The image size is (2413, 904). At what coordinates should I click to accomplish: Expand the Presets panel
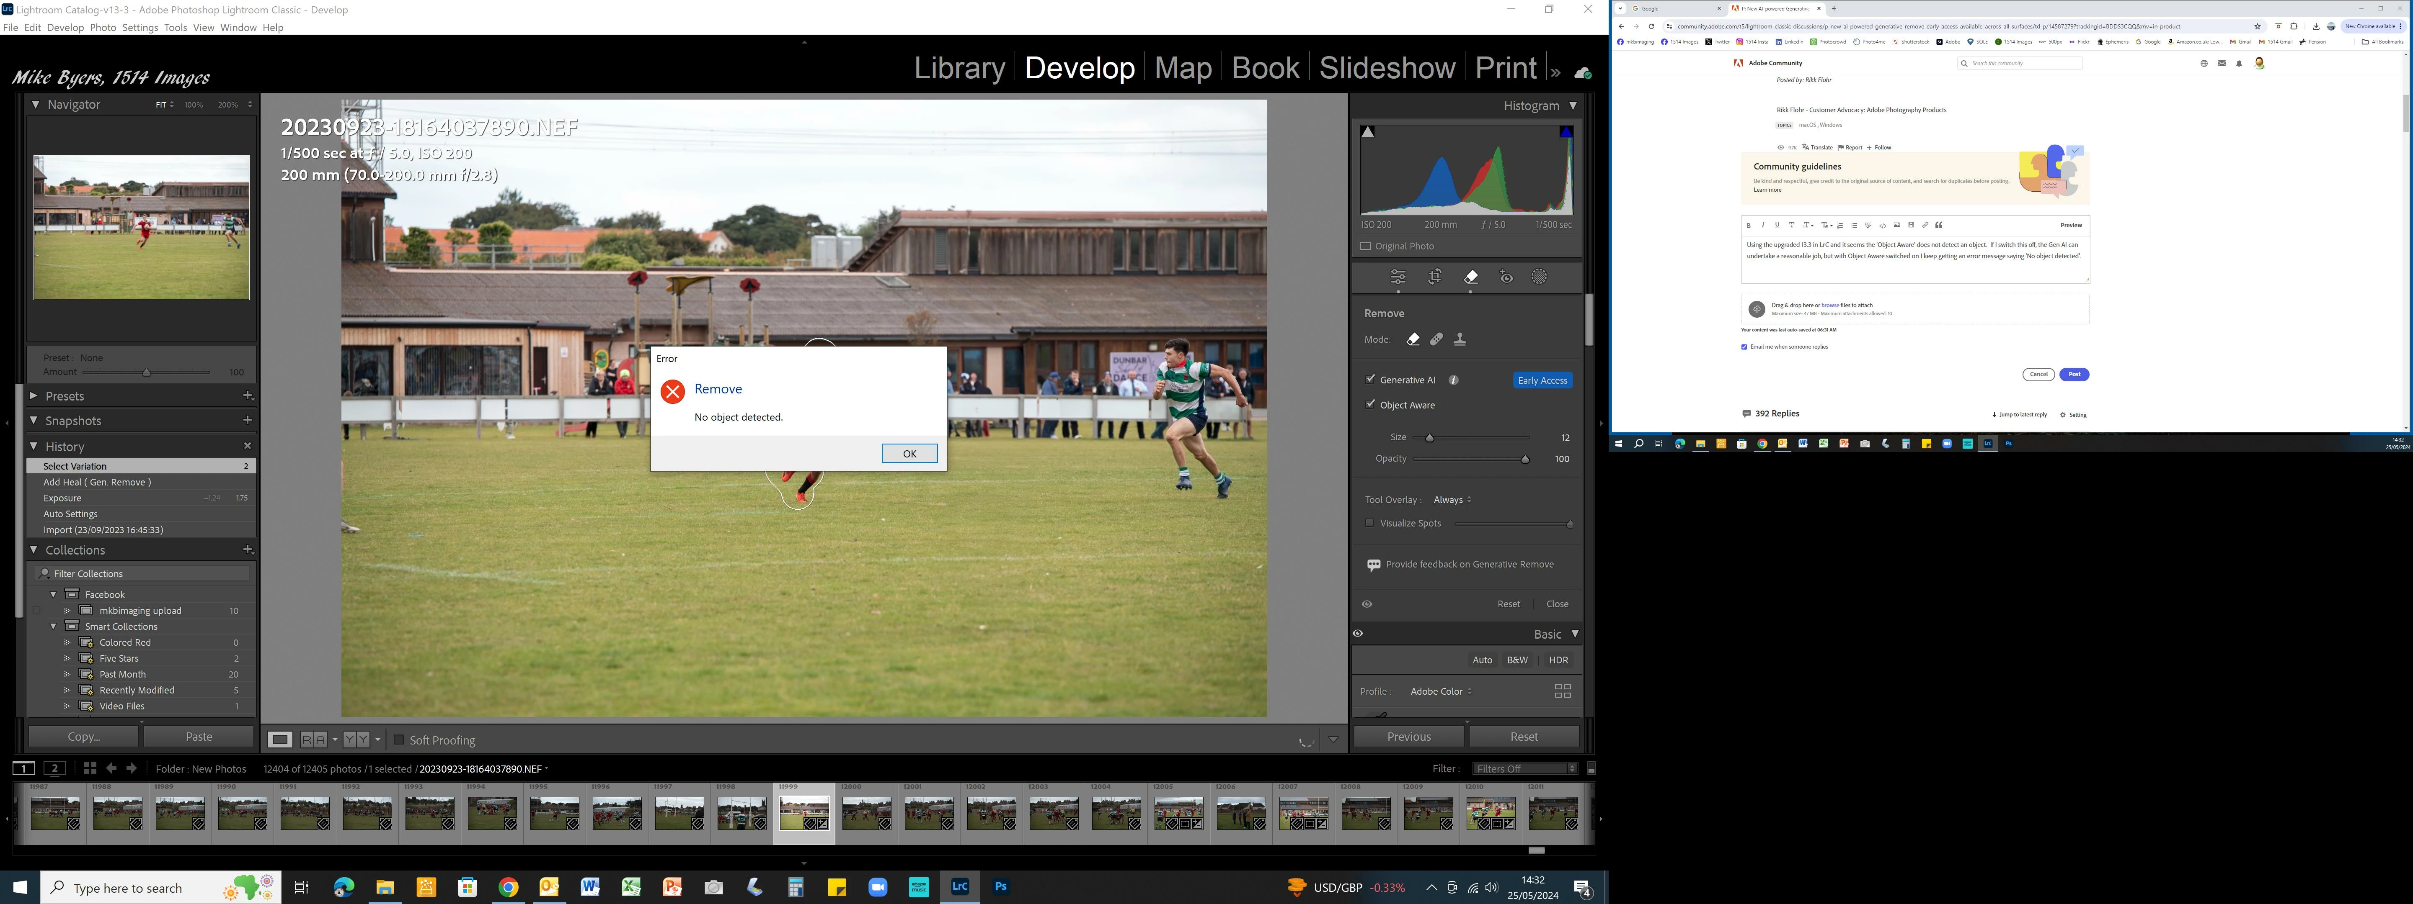click(65, 396)
